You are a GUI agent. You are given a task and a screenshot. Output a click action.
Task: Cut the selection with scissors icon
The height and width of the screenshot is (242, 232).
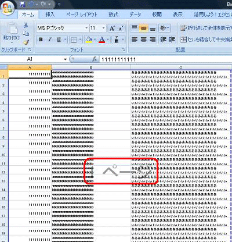[x=26, y=25]
